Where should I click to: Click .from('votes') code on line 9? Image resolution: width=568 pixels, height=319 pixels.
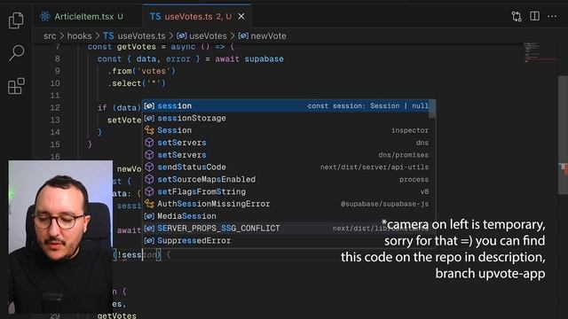click(x=142, y=71)
